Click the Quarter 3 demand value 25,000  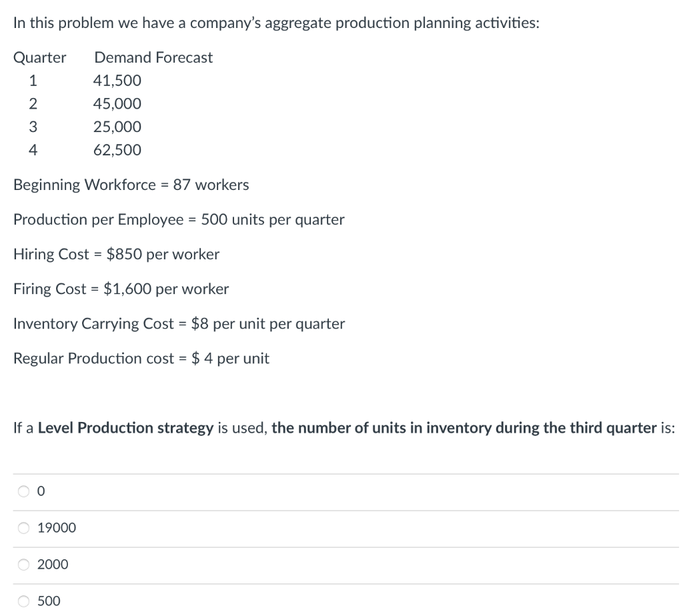[117, 127]
